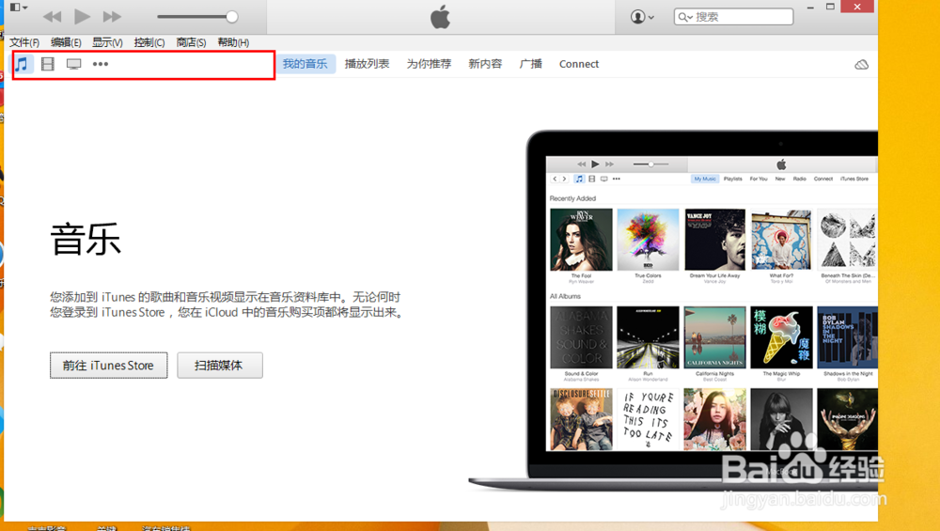Switch to the TV Shows library icon
The image size is (940, 531).
point(73,64)
